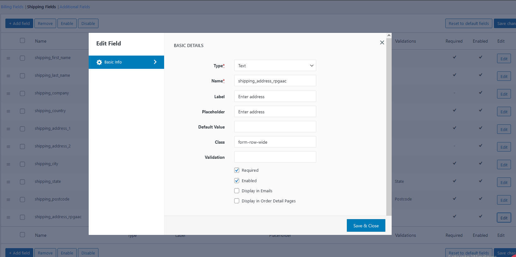Tick Display in Order Detail Pages
This screenshot has height=257, width=516.
[237, 201]
